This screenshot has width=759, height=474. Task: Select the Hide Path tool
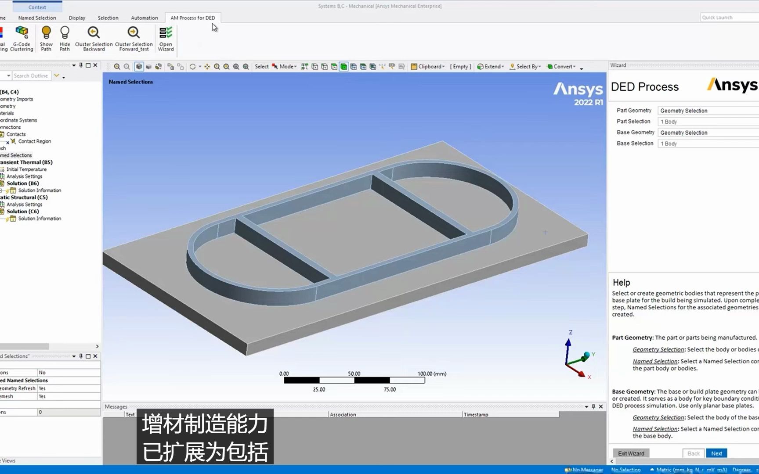click(65, 39)
